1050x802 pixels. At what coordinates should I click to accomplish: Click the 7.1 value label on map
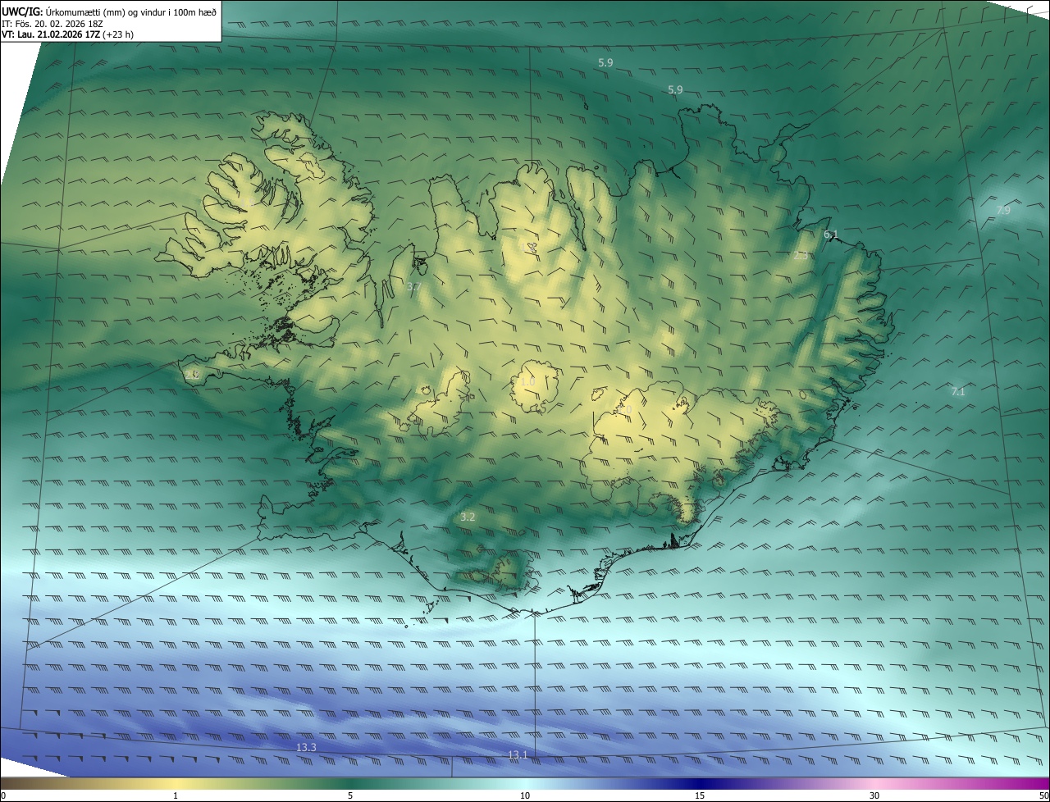pos(958,392)
